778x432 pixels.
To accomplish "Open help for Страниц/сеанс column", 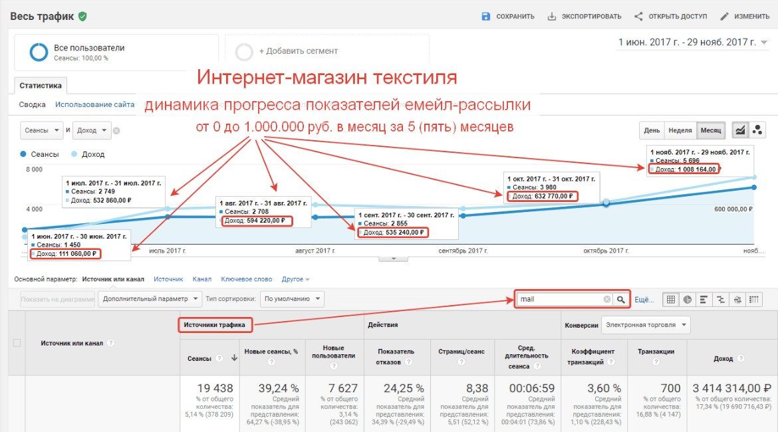I will pyautogui.click(x=461, y=362).
